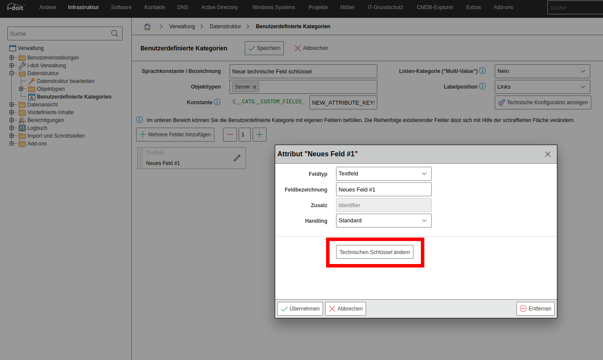Open the Infrastruktur menu
This screenshot has width=603, height=360.
click(x=83, y=7)
